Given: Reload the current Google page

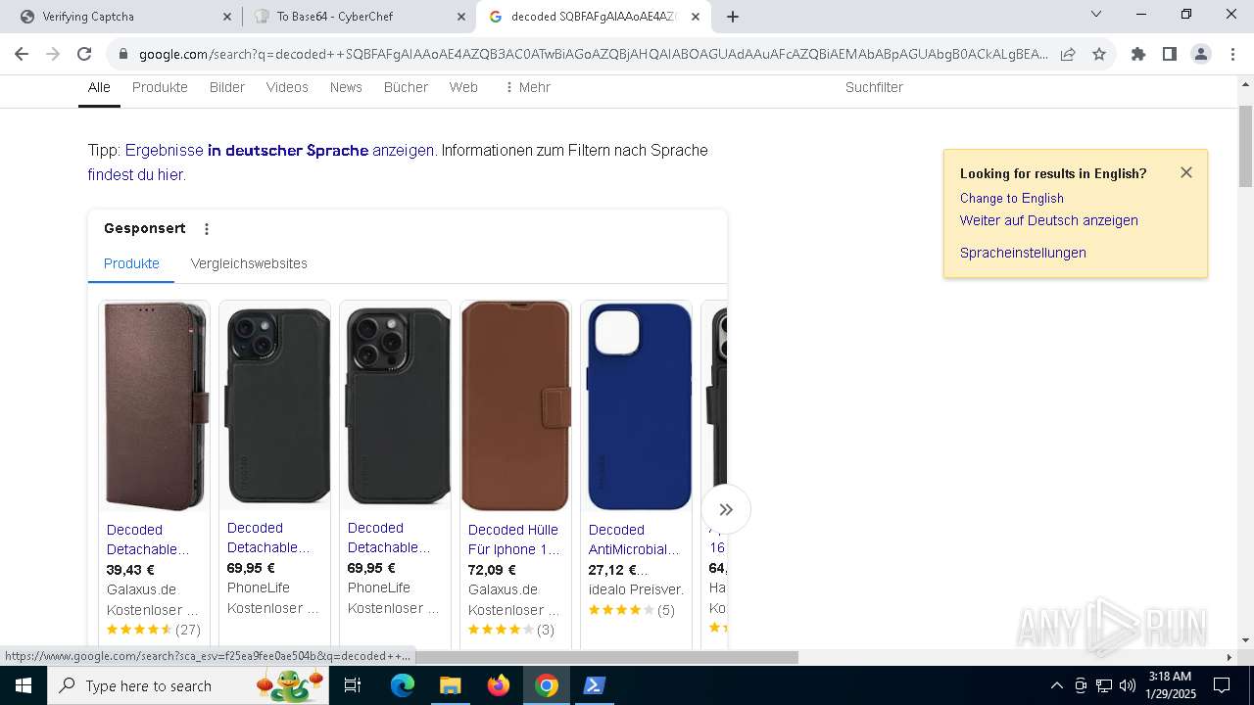Looking at the screenshot, I should 84,54.
